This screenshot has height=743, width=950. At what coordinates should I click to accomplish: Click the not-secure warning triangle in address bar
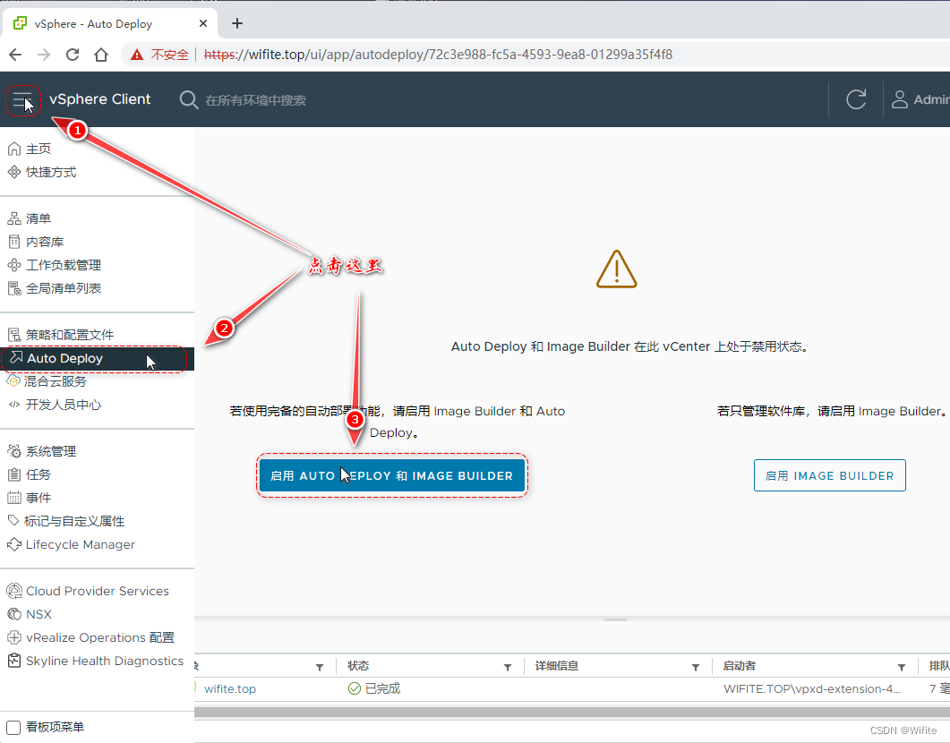[x=137, y=55]
